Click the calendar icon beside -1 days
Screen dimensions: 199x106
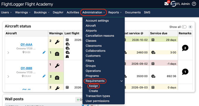153,64
